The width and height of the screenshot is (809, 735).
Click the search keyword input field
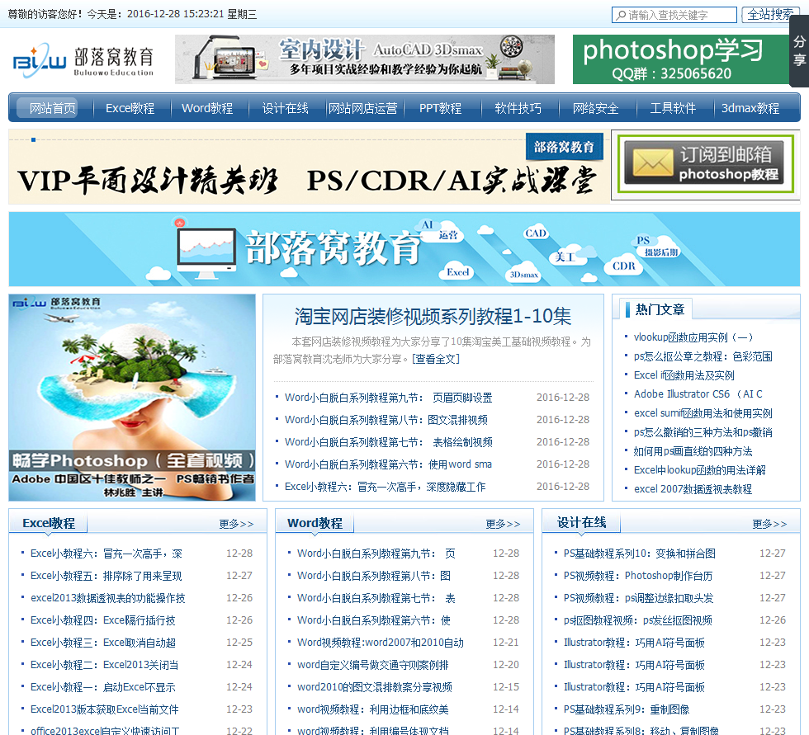[674, 15]
